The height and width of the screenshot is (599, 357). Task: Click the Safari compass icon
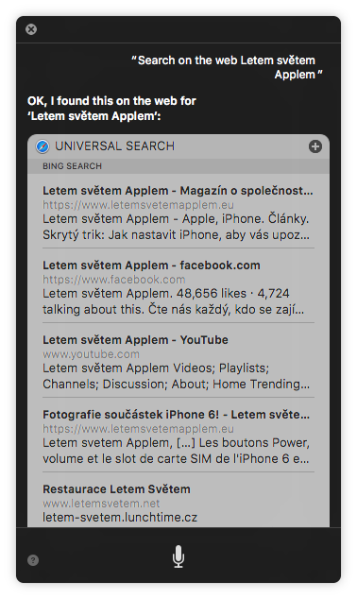pos(42,146)
